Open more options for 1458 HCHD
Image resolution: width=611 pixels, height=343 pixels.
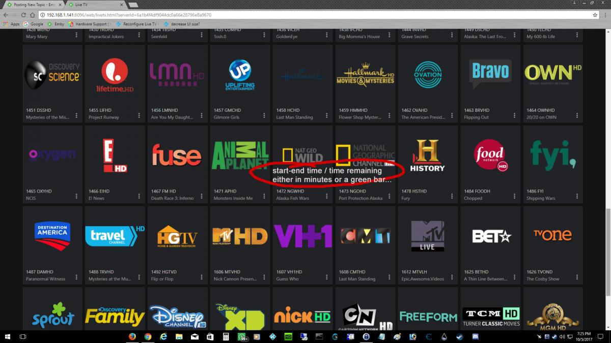(327, 115)
